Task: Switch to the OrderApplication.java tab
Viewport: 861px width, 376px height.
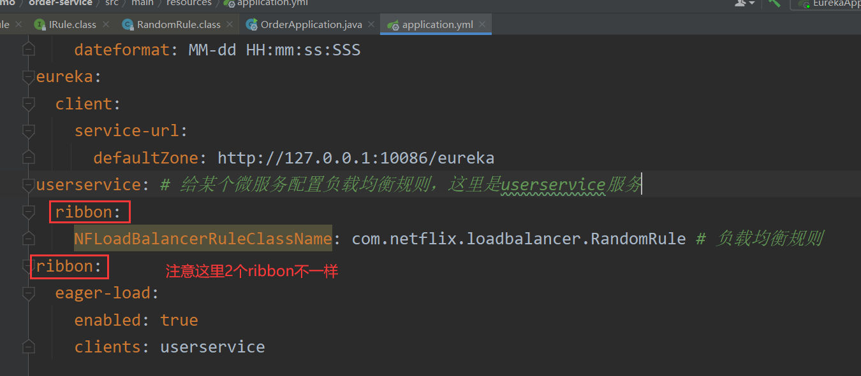Action: click(311, 25)
